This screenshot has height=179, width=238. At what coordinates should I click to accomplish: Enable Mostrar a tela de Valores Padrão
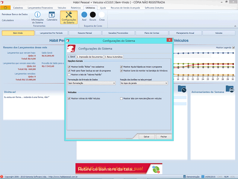point(69,75)
